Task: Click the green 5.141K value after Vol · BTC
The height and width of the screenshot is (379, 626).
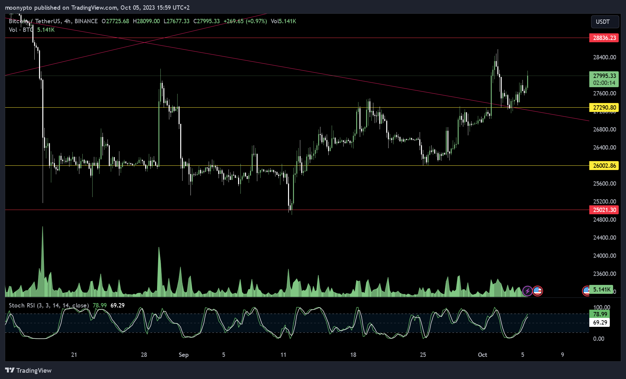Action: point(46,30)
